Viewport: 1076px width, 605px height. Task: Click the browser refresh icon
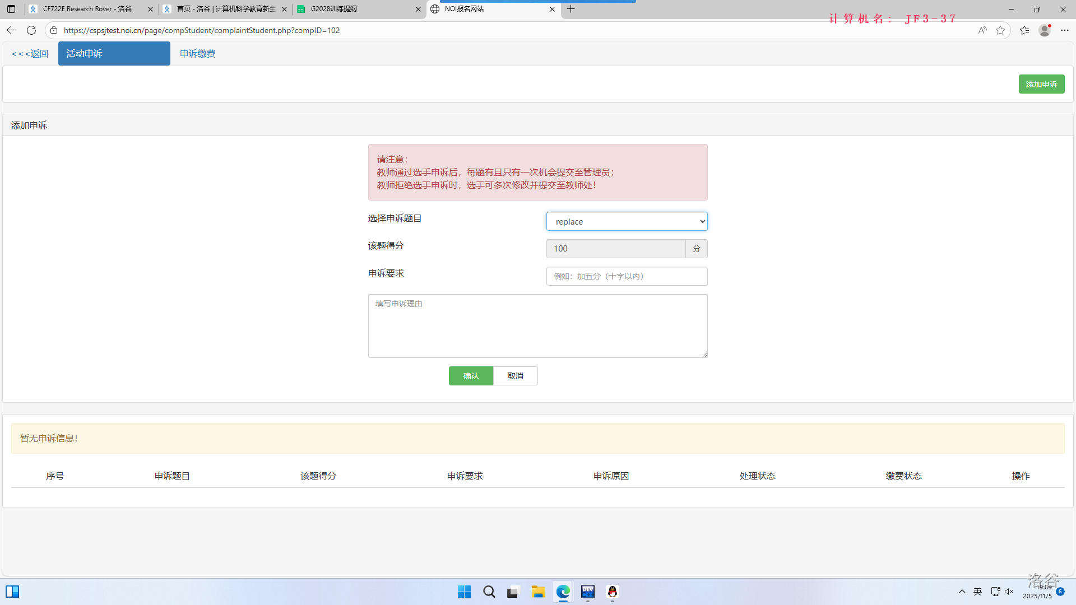(x=31, y=30)
